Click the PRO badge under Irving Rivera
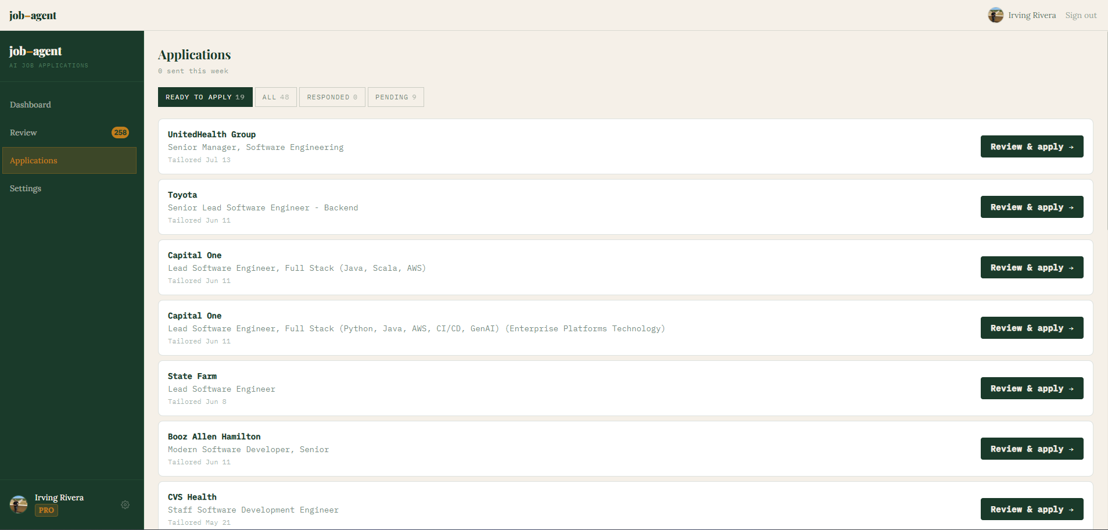This screenshot has width=1108, height=530. pyautogui.click(x=46, y=510)
